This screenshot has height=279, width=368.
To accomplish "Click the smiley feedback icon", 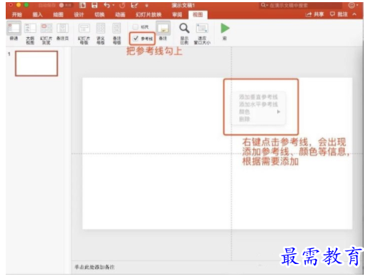I will [x=352, y=5].
